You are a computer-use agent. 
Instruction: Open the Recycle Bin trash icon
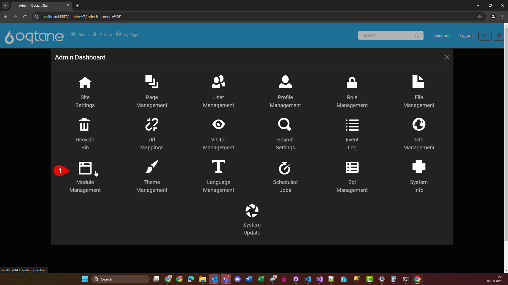pos(85,125)
